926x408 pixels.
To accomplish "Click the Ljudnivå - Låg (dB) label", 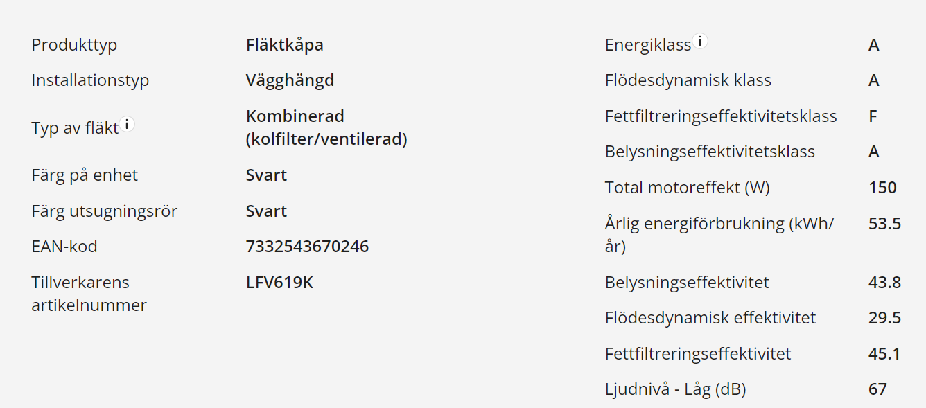I will coord(675,389).
